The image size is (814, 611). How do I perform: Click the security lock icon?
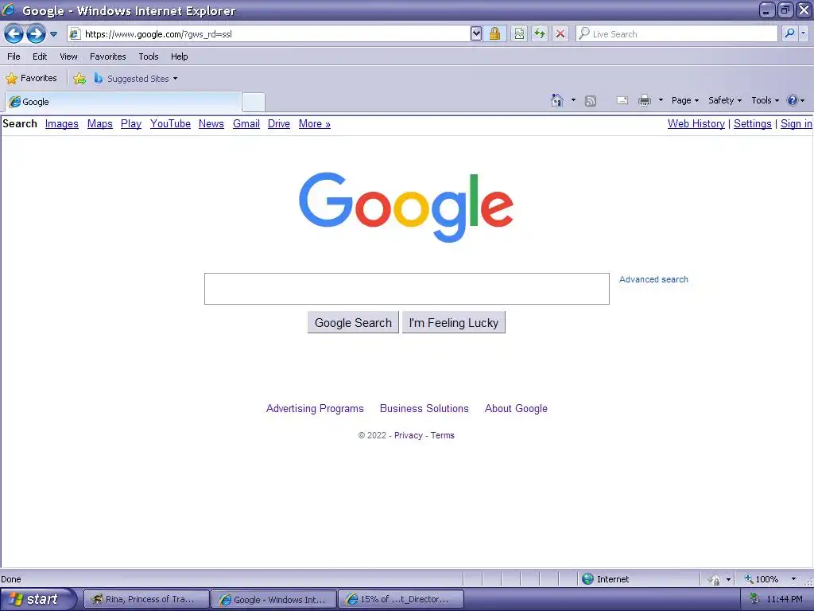pos(494,34)
